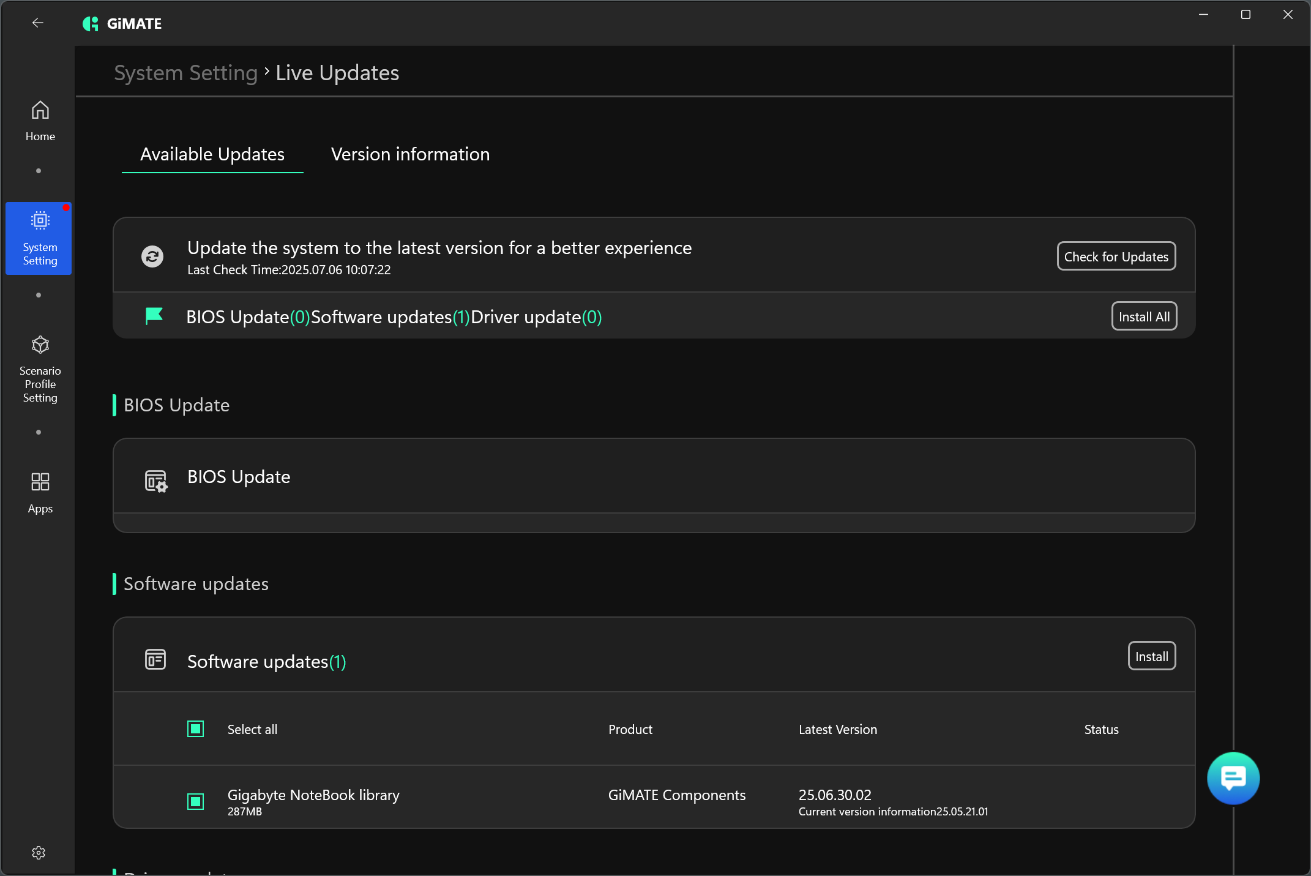This screenshot has width=1311, height=876.
Task: Open the chat support bubble
Action: [x=1233, y=777]
